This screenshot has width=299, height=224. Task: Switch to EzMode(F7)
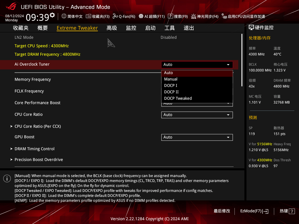(254, 211)
